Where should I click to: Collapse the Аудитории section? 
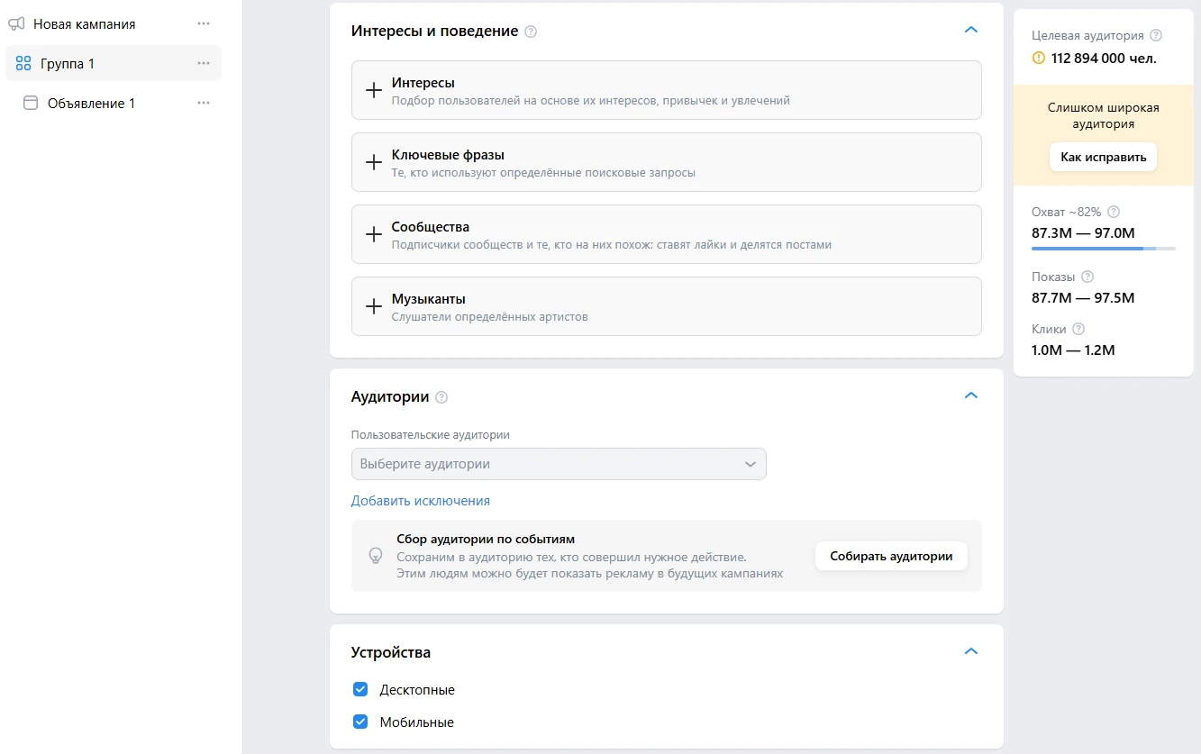[970, 395]
